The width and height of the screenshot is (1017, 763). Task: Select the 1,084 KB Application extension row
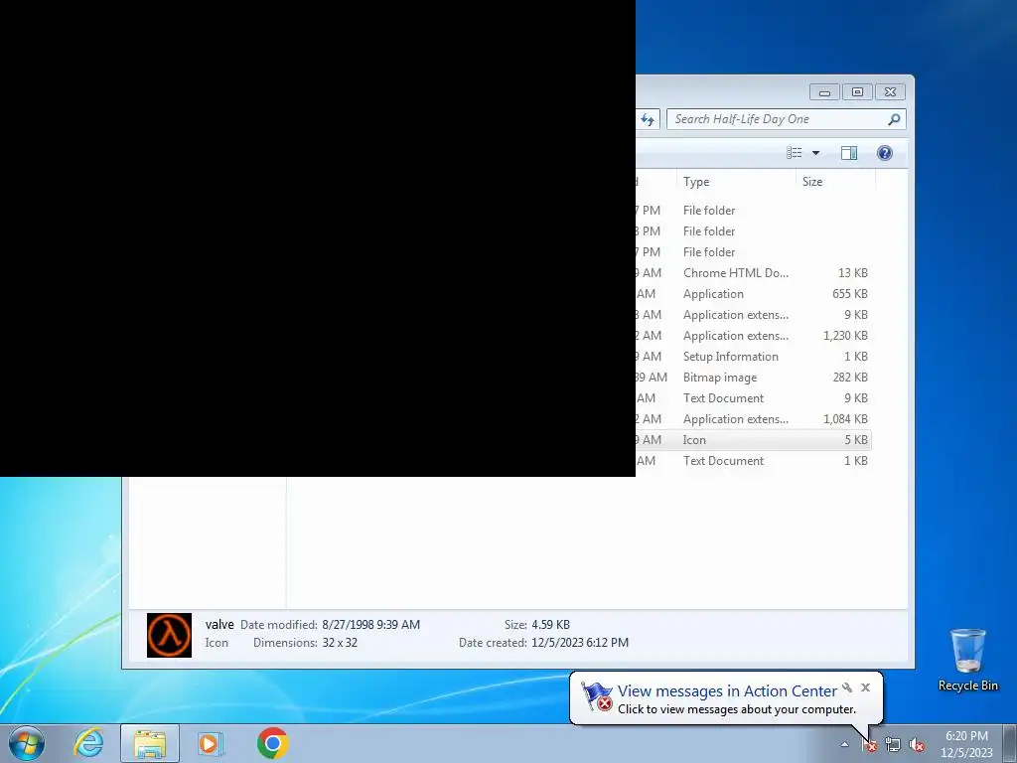[753, 419]
